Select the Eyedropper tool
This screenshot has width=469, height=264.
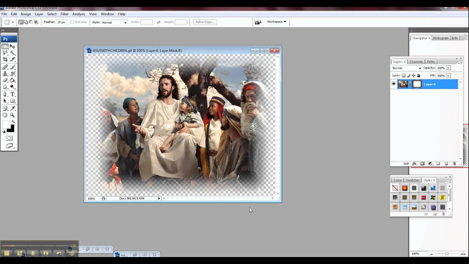pos(12,109)
